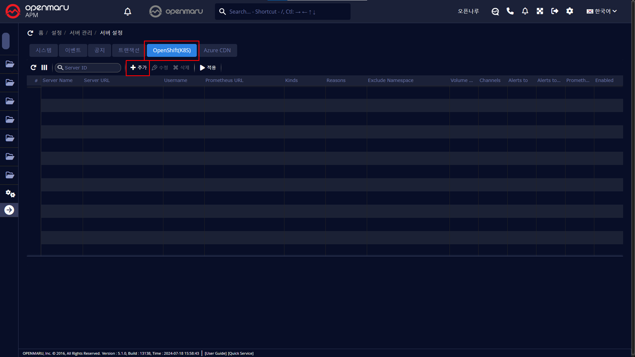Viewport: 635px width, 357px height.
Task: Select the 시스템 tab
Action: pos(44,50)
